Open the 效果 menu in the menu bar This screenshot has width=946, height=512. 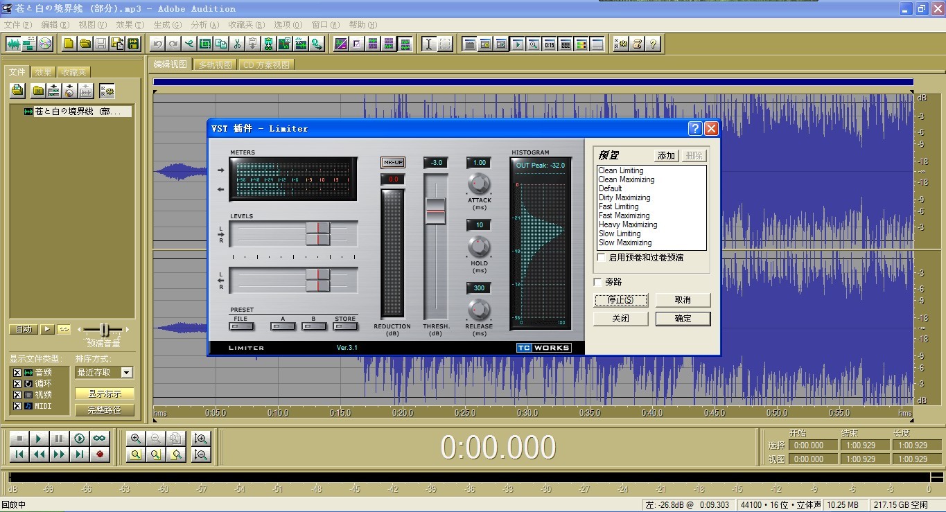tap(130, 25)
